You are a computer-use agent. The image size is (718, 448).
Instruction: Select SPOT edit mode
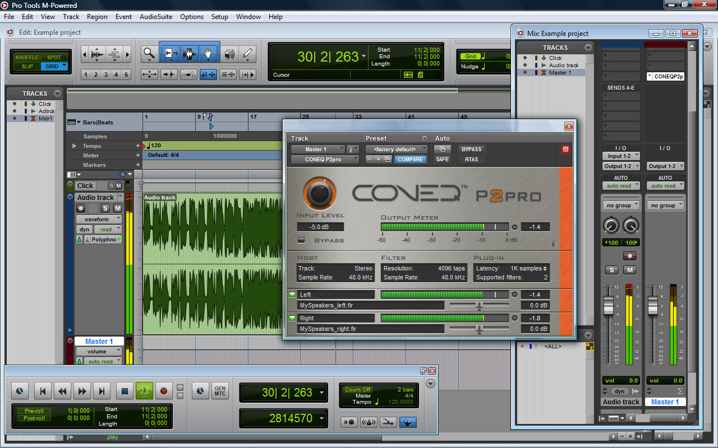coord(54,57)
